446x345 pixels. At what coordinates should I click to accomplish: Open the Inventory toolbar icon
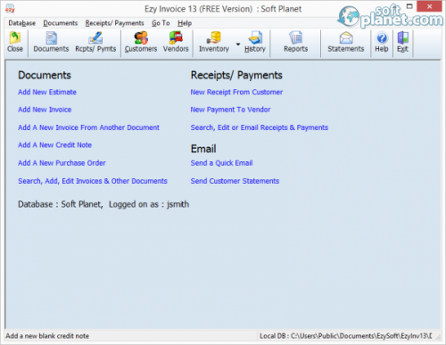coord(214,43)
